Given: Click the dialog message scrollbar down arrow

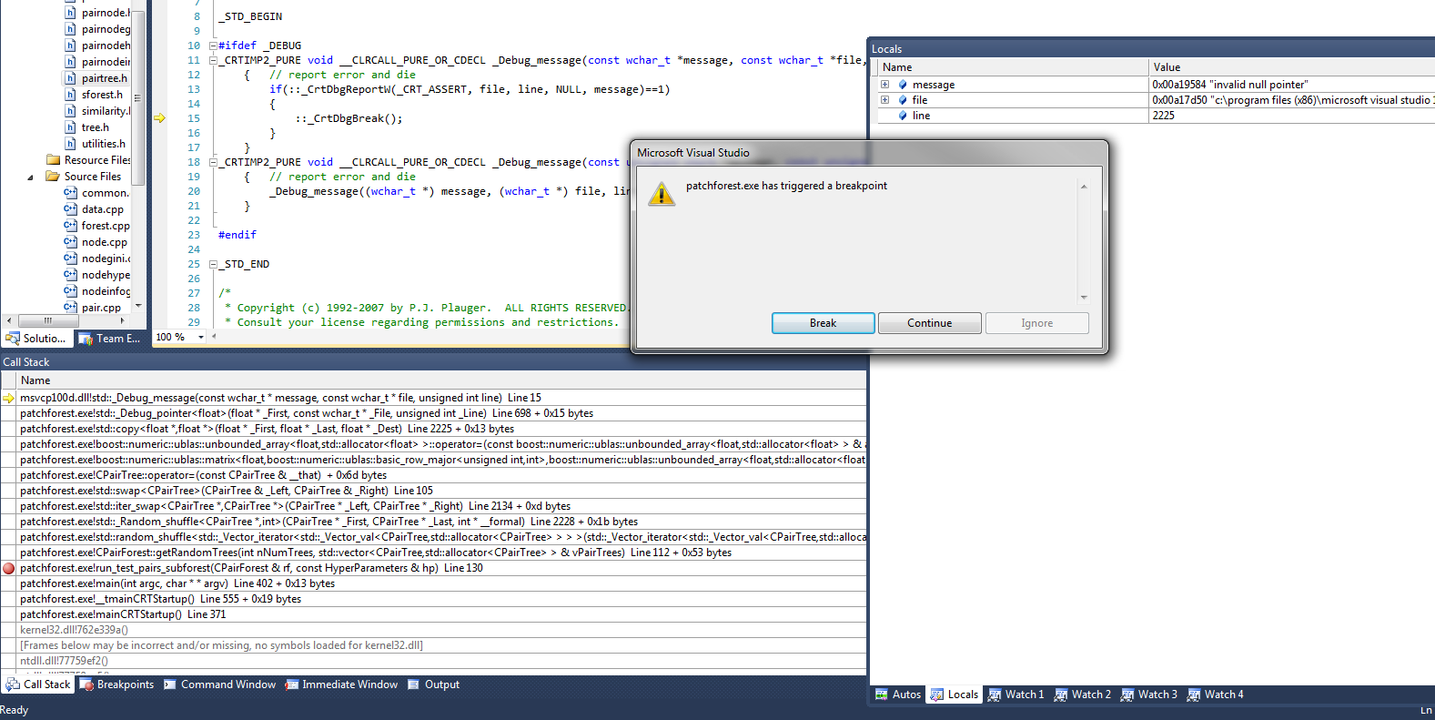Looking at the screenshot, I should click(x=1083, y=298).
